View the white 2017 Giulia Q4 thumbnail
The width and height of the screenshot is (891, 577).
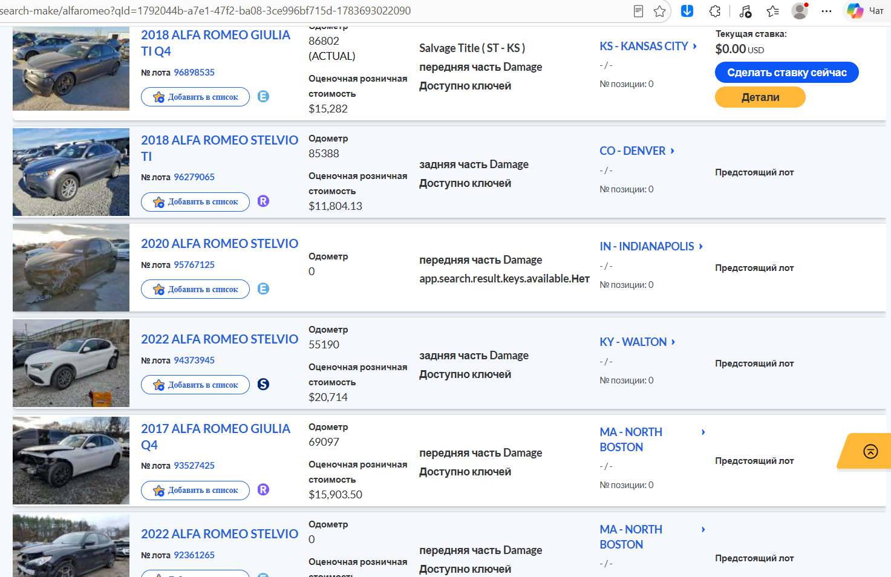(71, 460)
